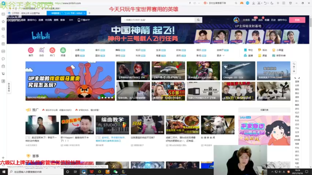Viewport: 312px width, 175px height.
Task: Open 表白酝酿中 video thumbnail
Action: 77,125
